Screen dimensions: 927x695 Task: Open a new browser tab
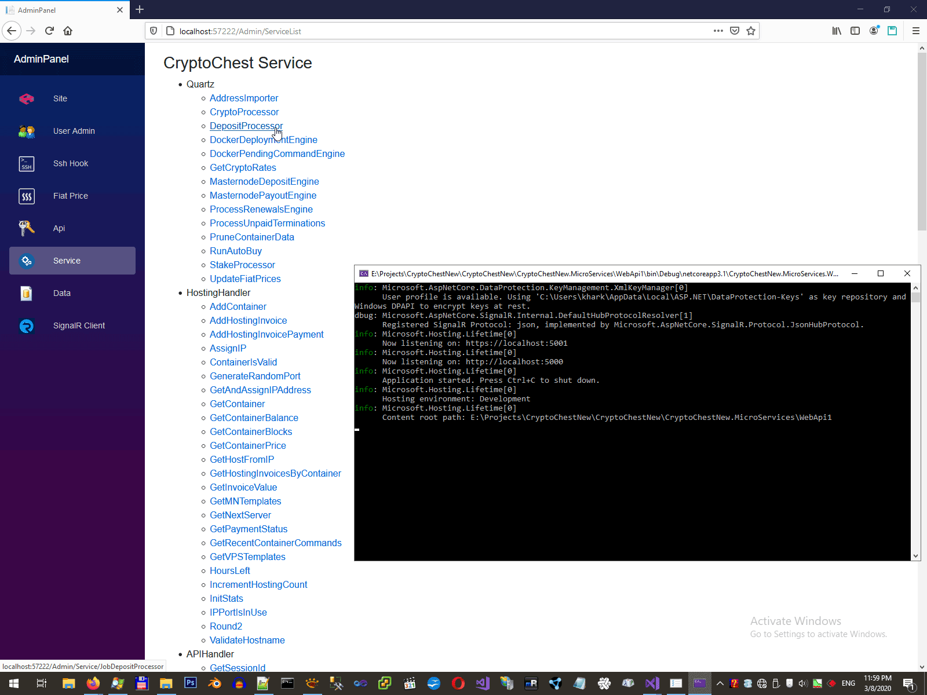coord(140,9)
